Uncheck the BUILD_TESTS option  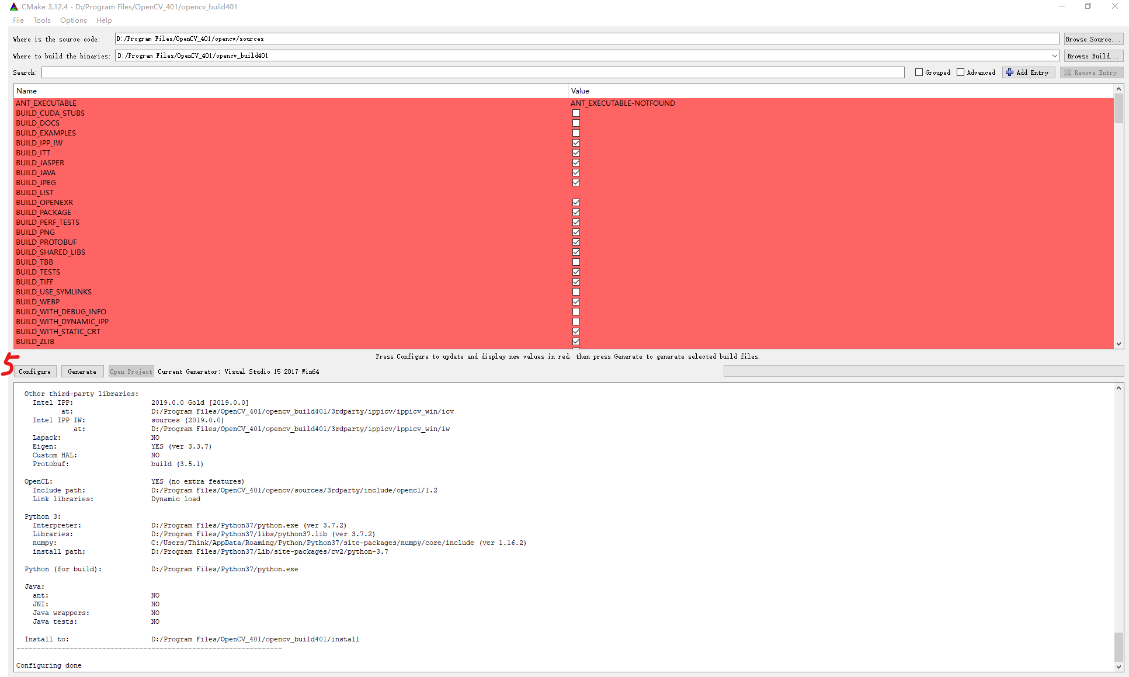coord(576,272)
